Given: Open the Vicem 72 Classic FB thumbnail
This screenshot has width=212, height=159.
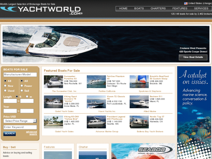Looking at the screenshot, I should coord(96,102).
